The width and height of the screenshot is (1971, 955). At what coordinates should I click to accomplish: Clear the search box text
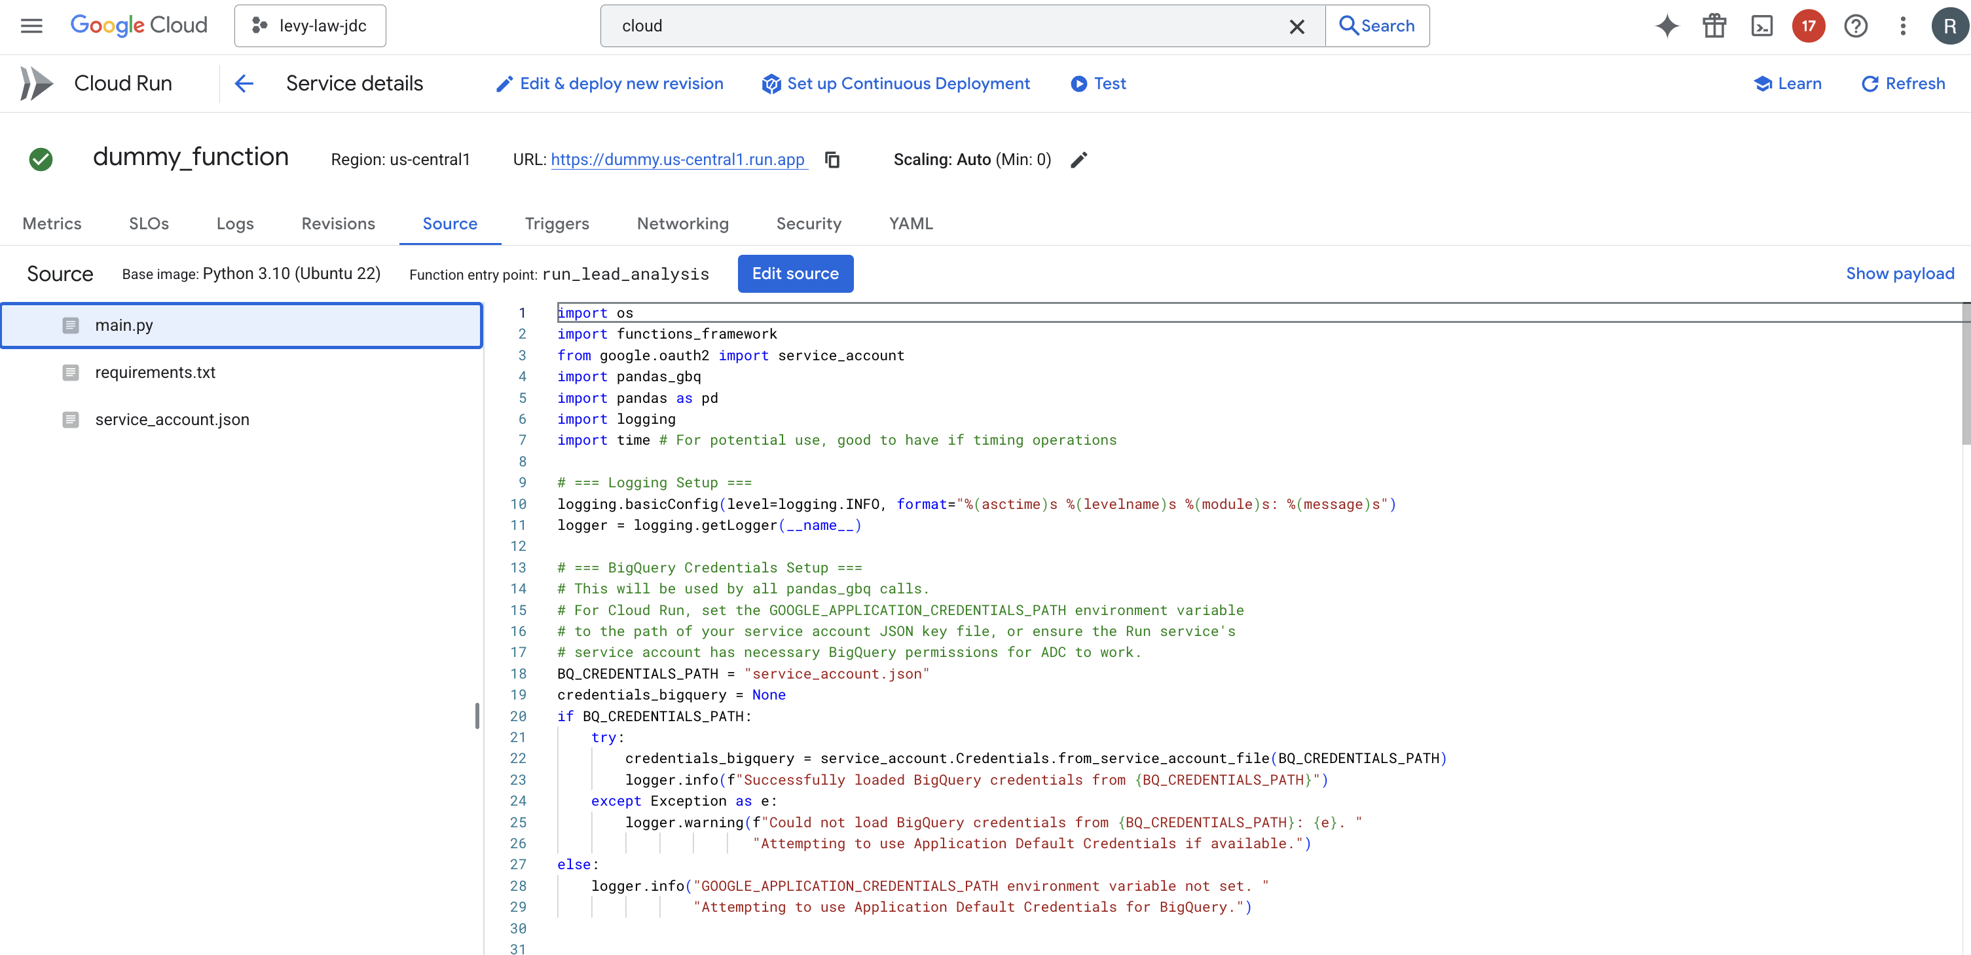1296,27
